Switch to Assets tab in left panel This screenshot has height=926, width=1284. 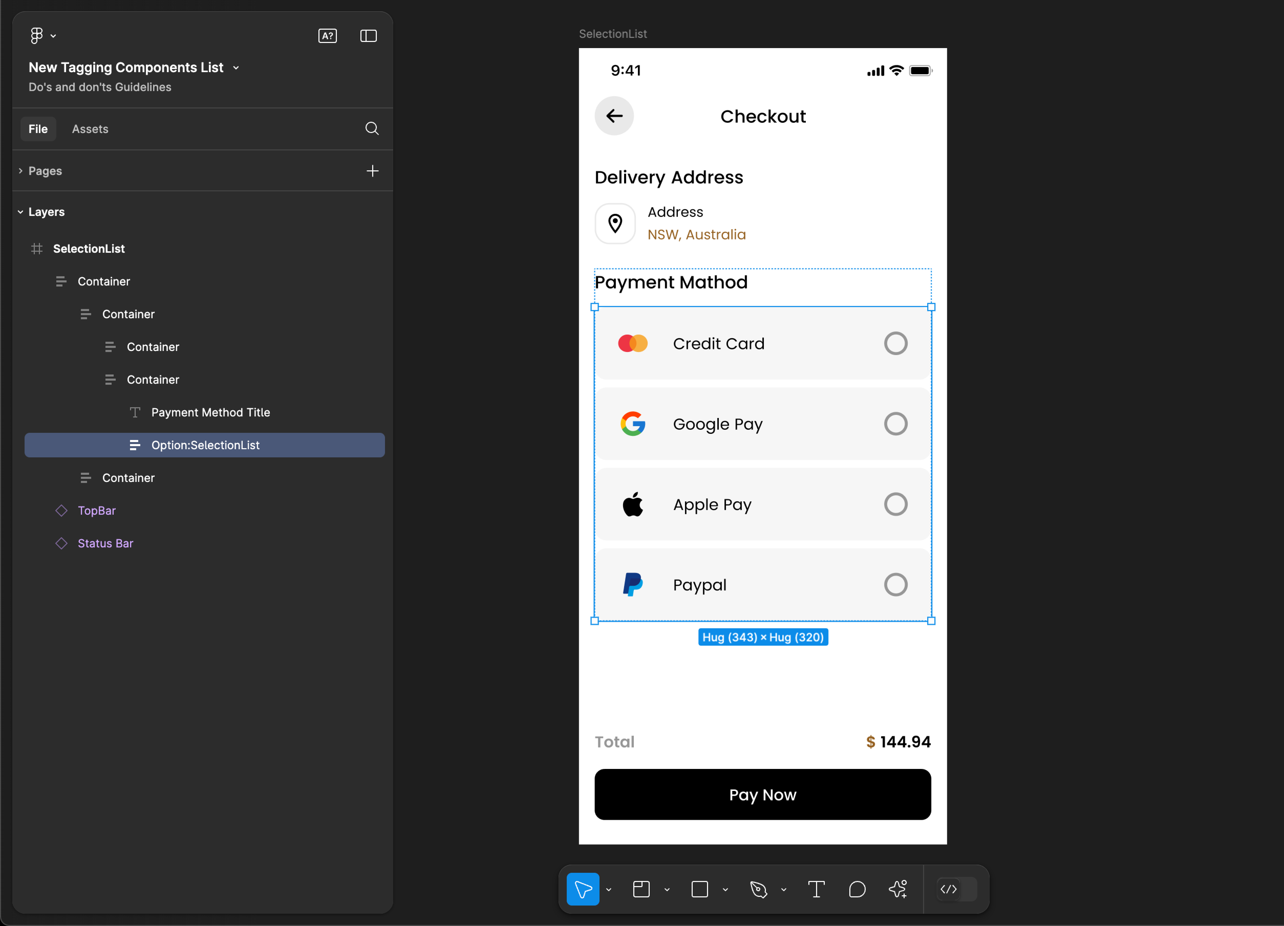click(91, 128)
